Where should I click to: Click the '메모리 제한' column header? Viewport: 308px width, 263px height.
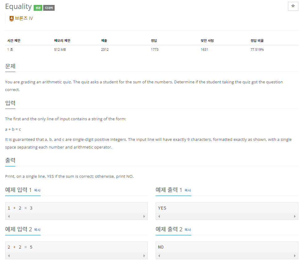62,41
